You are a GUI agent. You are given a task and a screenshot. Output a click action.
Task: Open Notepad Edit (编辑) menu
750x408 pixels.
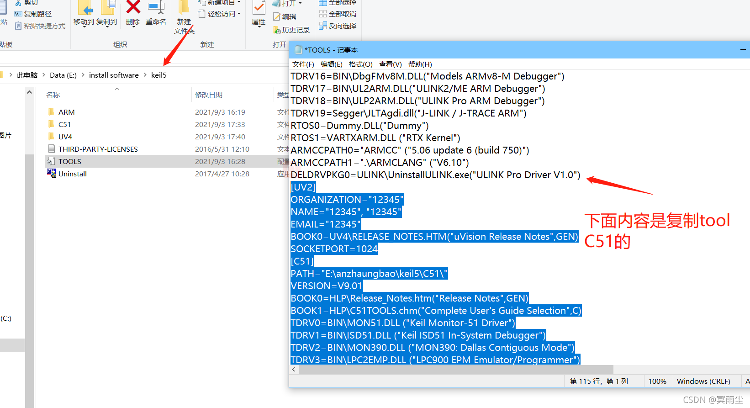tap(332, 64)
